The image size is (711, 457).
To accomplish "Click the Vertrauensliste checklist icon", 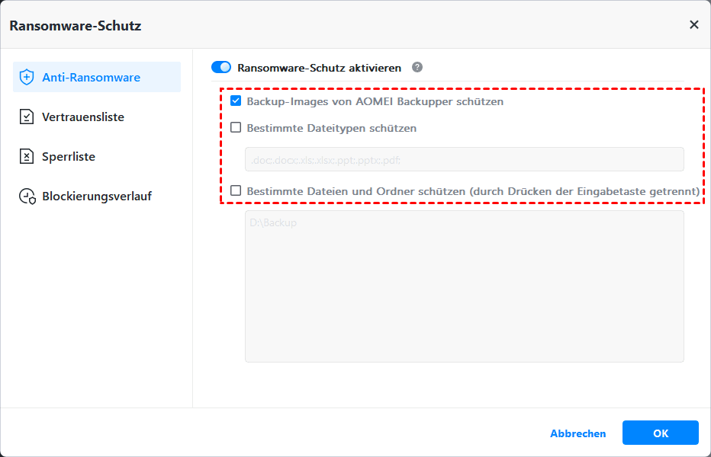I will click(27, 117).
